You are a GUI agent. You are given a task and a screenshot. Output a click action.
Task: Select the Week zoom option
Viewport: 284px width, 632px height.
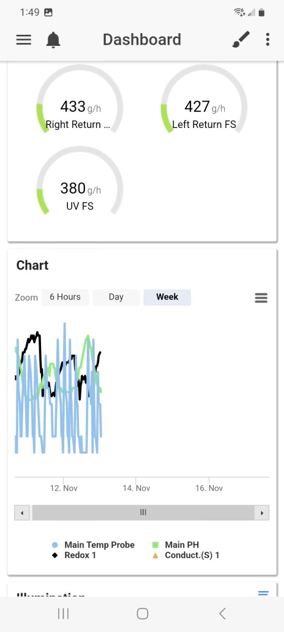(167, 297)
